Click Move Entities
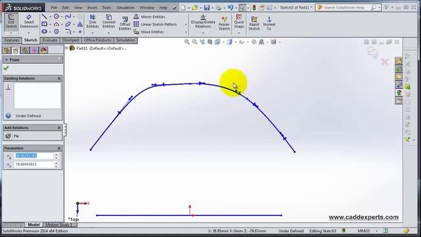This screenshot has height=237, width=421. point(149,32)
